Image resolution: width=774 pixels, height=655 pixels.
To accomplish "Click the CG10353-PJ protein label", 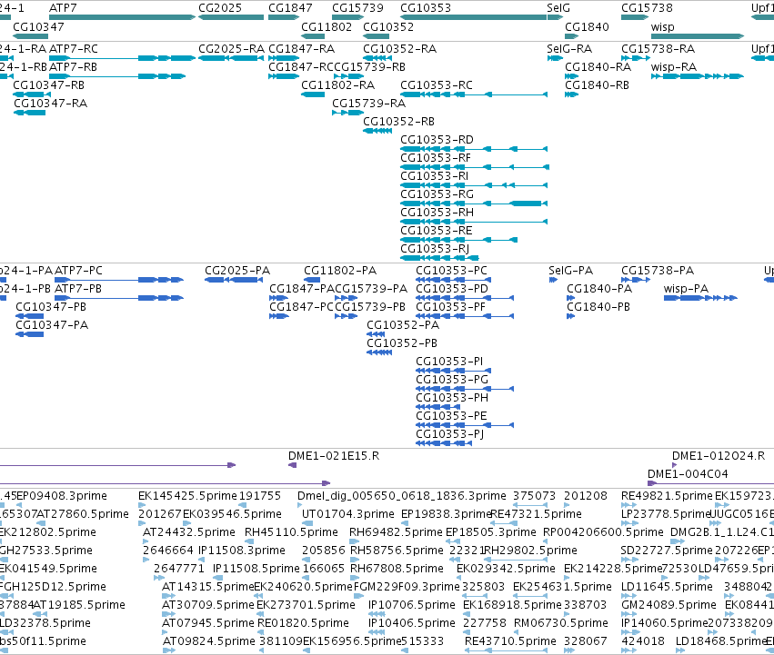I will pos(449,434).
